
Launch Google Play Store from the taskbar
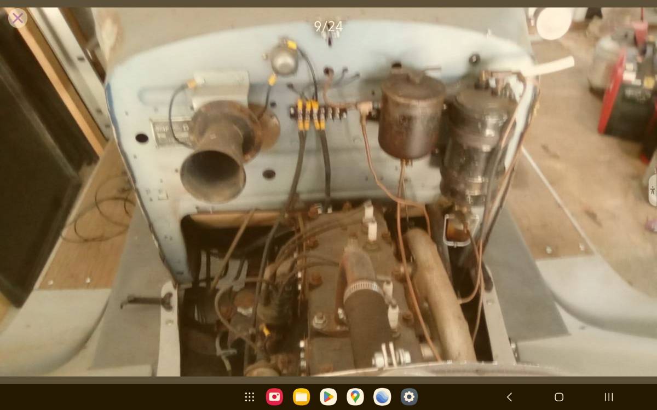pyautogui.click(x=328, y=397)
